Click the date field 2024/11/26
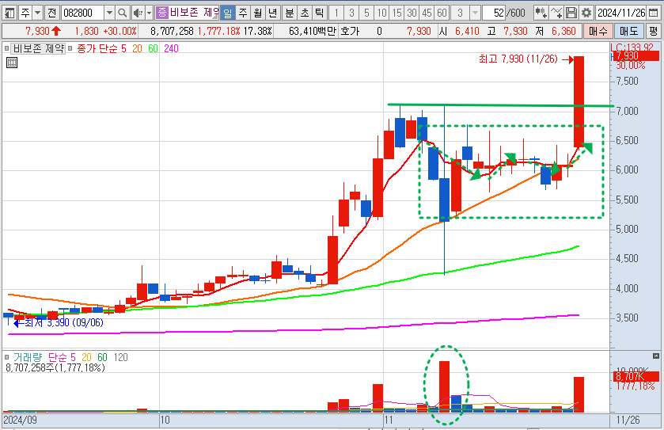Screen dimensions: 664x430 tap(620, 13)
